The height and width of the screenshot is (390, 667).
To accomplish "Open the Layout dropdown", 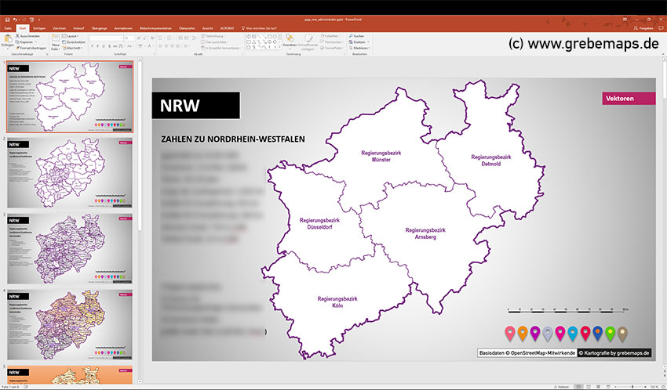I will pos(72,36).
